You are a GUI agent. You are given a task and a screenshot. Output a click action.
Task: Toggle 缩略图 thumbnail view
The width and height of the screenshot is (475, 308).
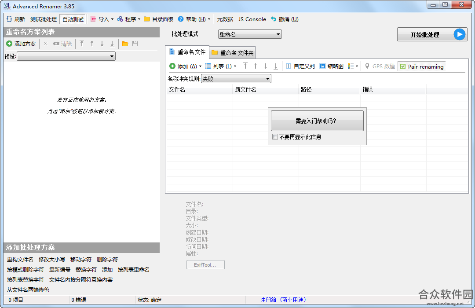(x=332, y=66)
